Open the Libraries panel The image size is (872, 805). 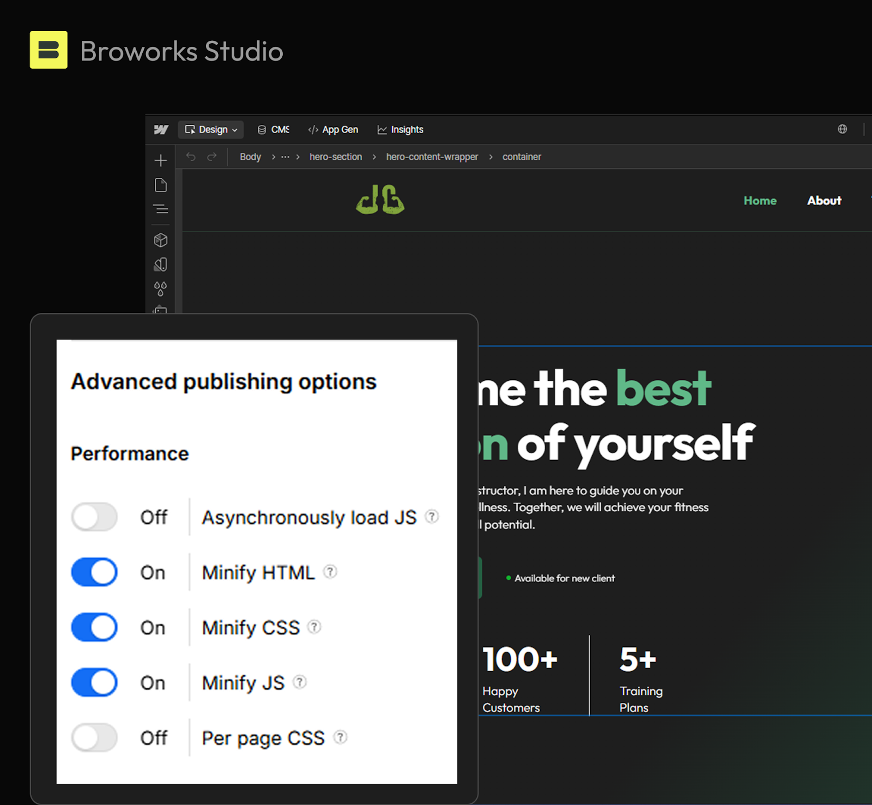pos(161,264)
